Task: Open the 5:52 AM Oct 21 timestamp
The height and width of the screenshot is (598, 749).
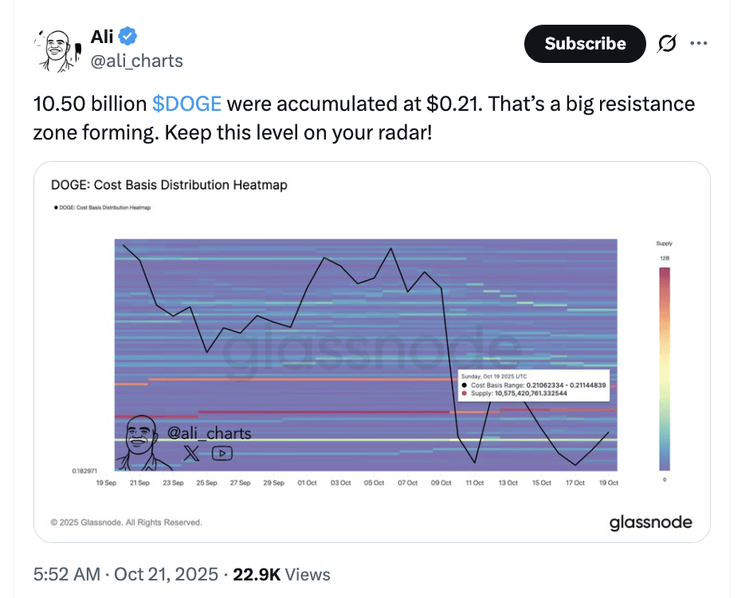Action: pyautogui.click(x=126, y=573)
